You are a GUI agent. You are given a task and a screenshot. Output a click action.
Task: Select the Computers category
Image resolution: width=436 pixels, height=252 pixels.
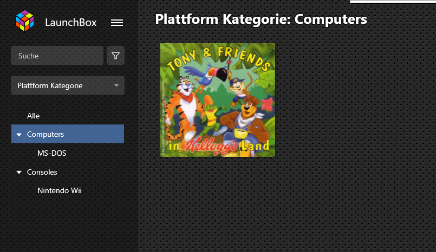coord(45,134)
